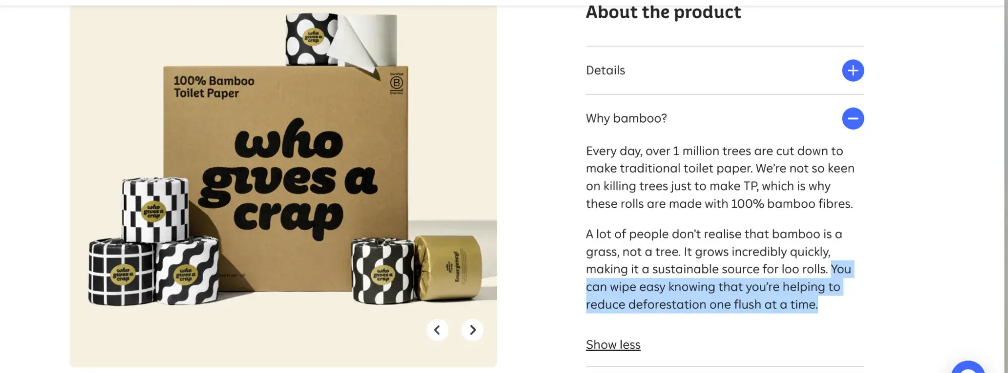Click the right chevron to advance product photos
1008x373 pixels.
[x=472, y=330]
